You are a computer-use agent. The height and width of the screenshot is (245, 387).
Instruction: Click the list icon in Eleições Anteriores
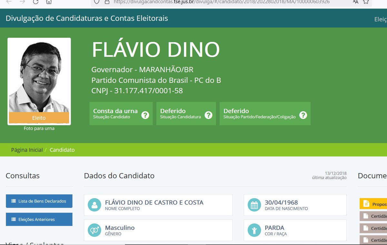pos(14,220)
